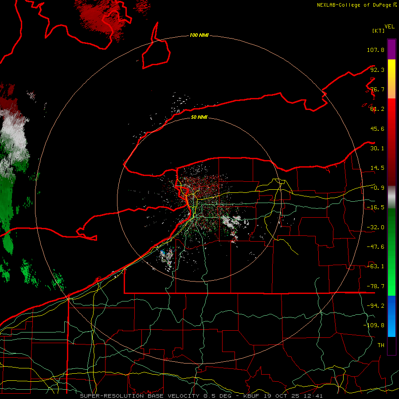Click the NEXLAB-College of DuPage label
399x399 pixels.
coord(357,5)
